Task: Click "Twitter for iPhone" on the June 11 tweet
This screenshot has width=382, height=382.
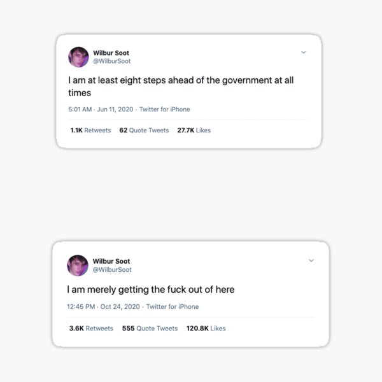Action: (164, 110)
